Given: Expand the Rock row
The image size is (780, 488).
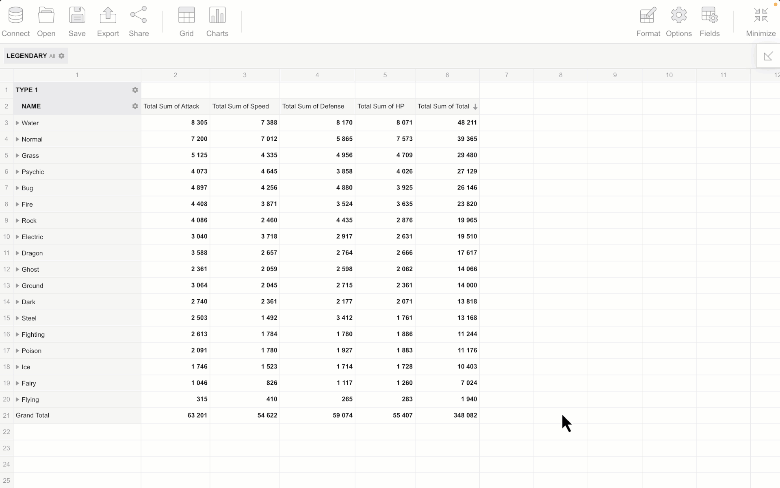Looking at the screenshot, I should coord(17,220).
